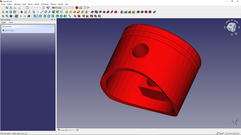Click the Refresh recompute icon

[43, 8]
